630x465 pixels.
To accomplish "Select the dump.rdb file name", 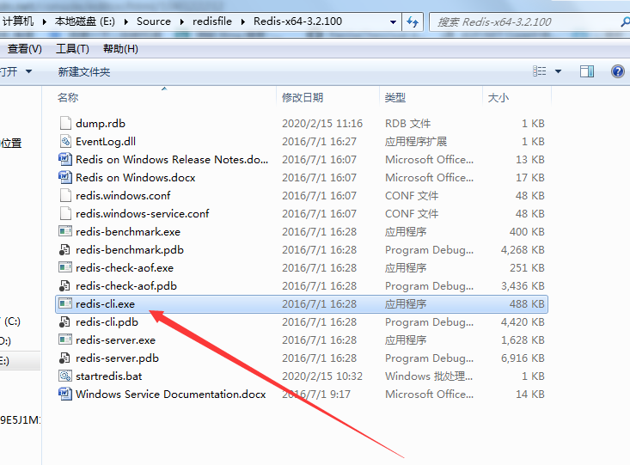I will [101, 123].
